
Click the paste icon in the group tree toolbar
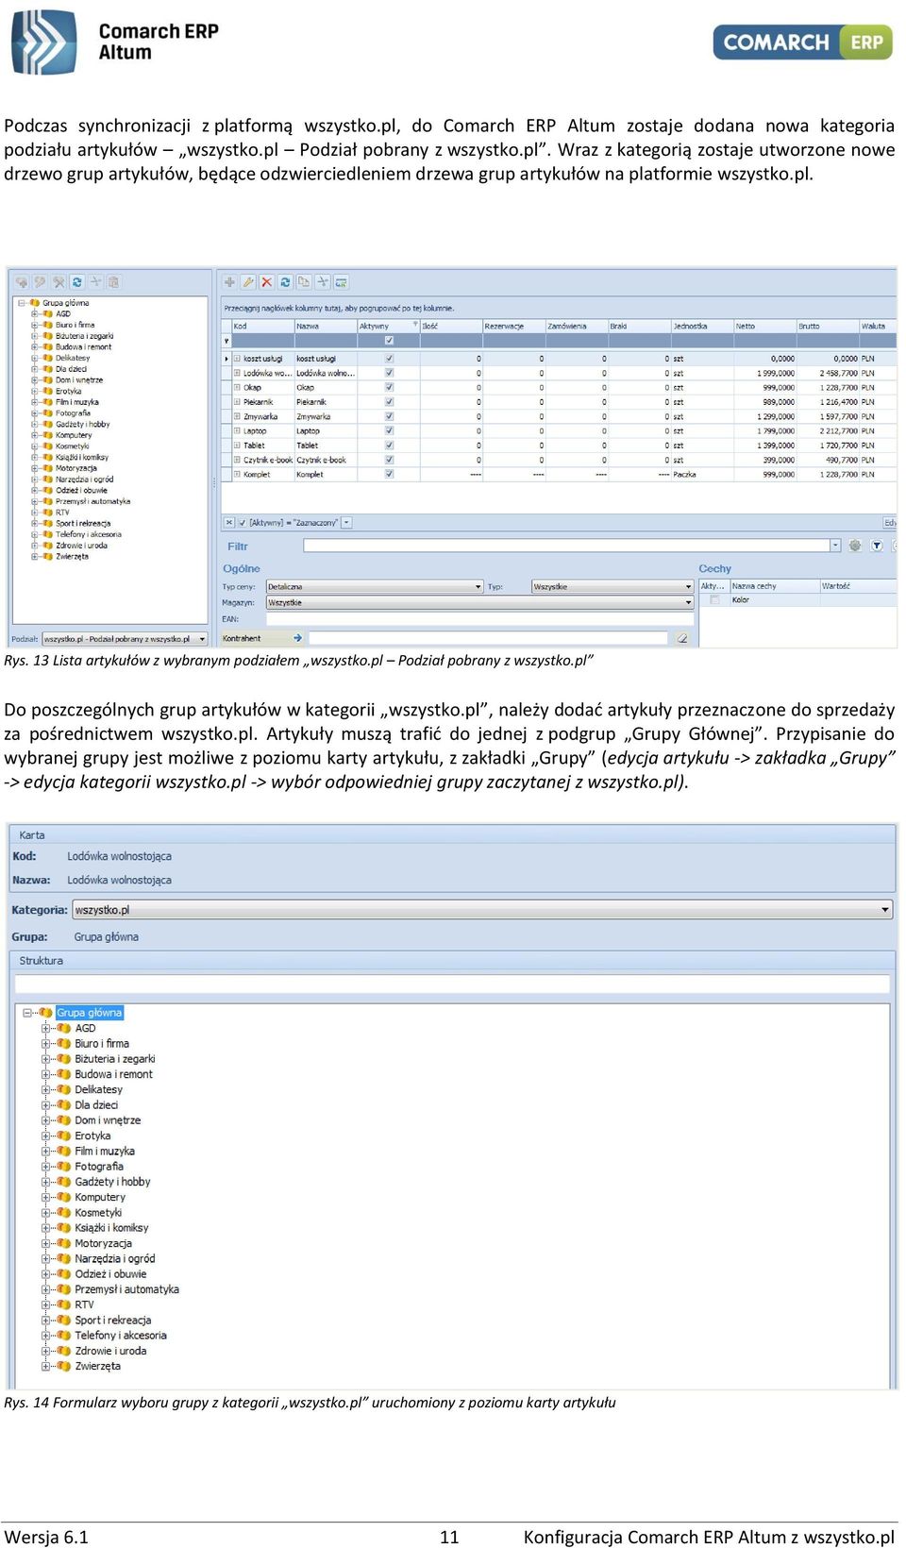click(113, 282)
